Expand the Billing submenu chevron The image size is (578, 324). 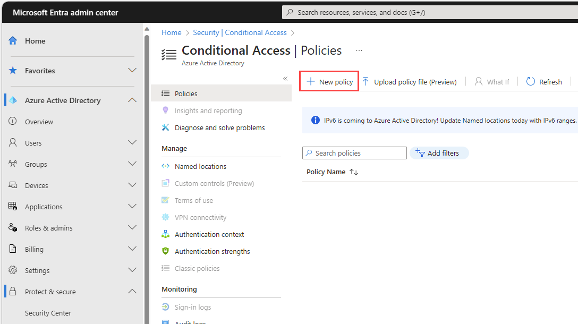(x=132, y=249)
